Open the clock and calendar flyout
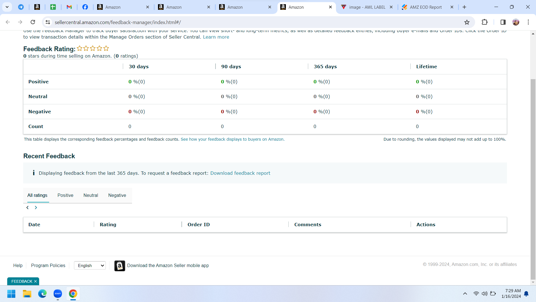The height and width of the screenshot is (302, 536). 511,294
